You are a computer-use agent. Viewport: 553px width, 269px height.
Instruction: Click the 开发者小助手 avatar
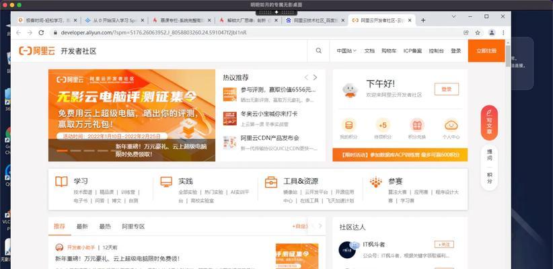59,247
